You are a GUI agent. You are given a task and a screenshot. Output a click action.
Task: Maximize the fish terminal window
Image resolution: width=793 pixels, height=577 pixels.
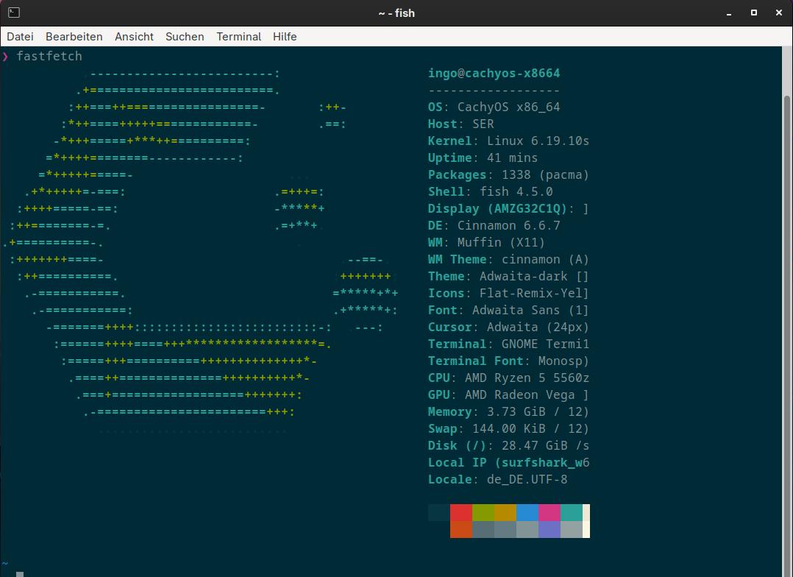coord(754,13)
